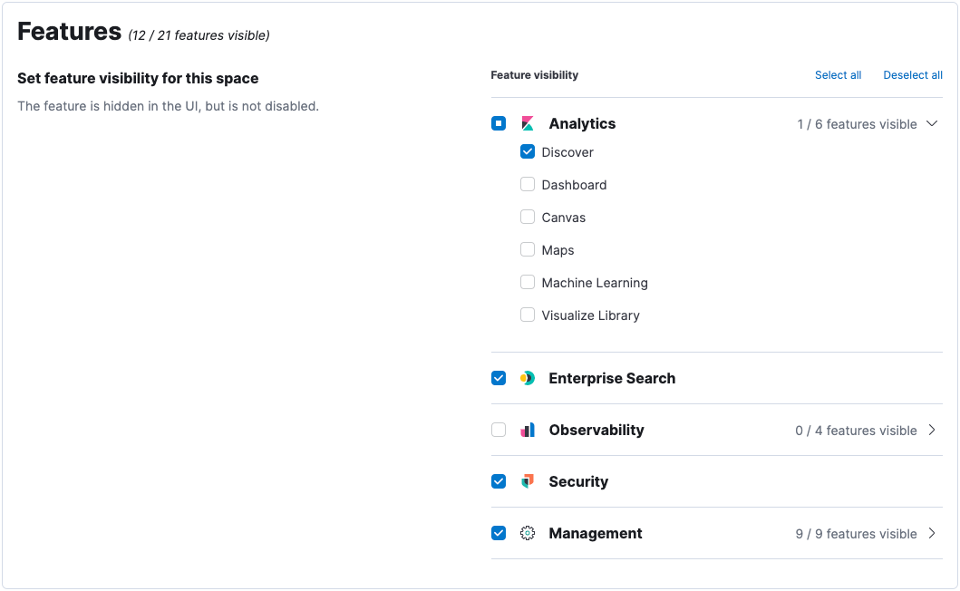Click the Enterprise Search logo icon

click(528, 379)
